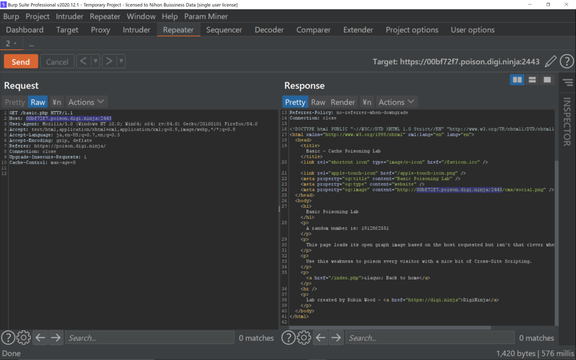Switch to Comparer tab
The width and height of the screenshot is (576, 360).
tap(313, 30)
